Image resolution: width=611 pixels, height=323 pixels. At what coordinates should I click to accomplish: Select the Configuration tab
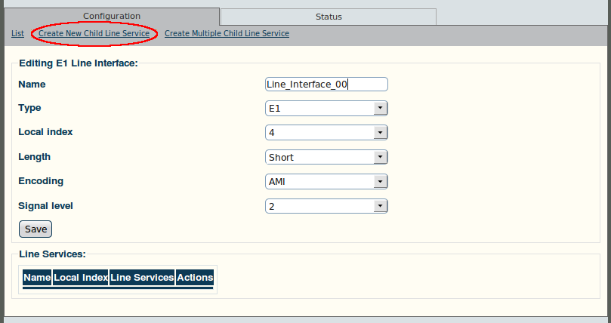pyautogui.click(x=112, y=17)
